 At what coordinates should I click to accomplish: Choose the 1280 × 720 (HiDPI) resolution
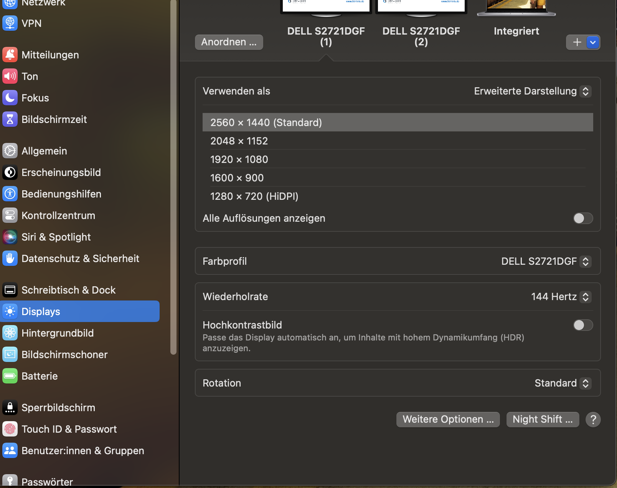coord(398,196)
